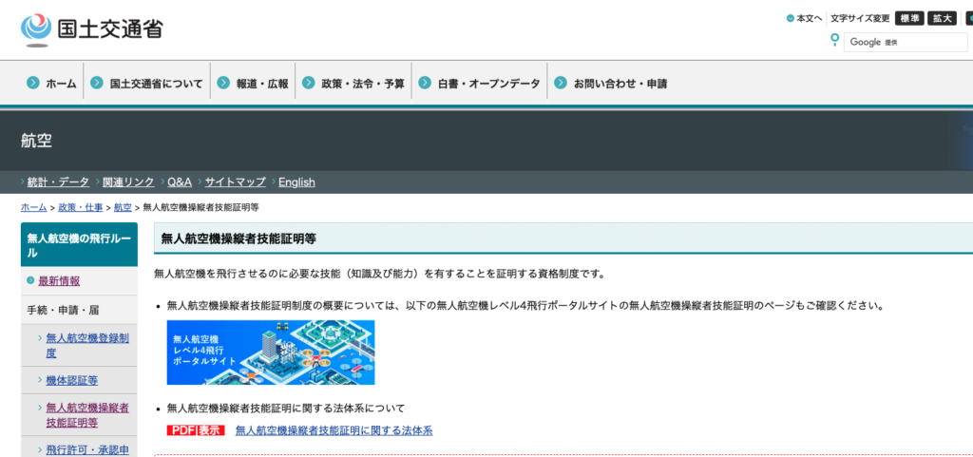Image resolution: width=973 pixels, height=457 pixels.
Task: Click the arrow icon beside 政策・法令・予算
Action: click(309, 83)
